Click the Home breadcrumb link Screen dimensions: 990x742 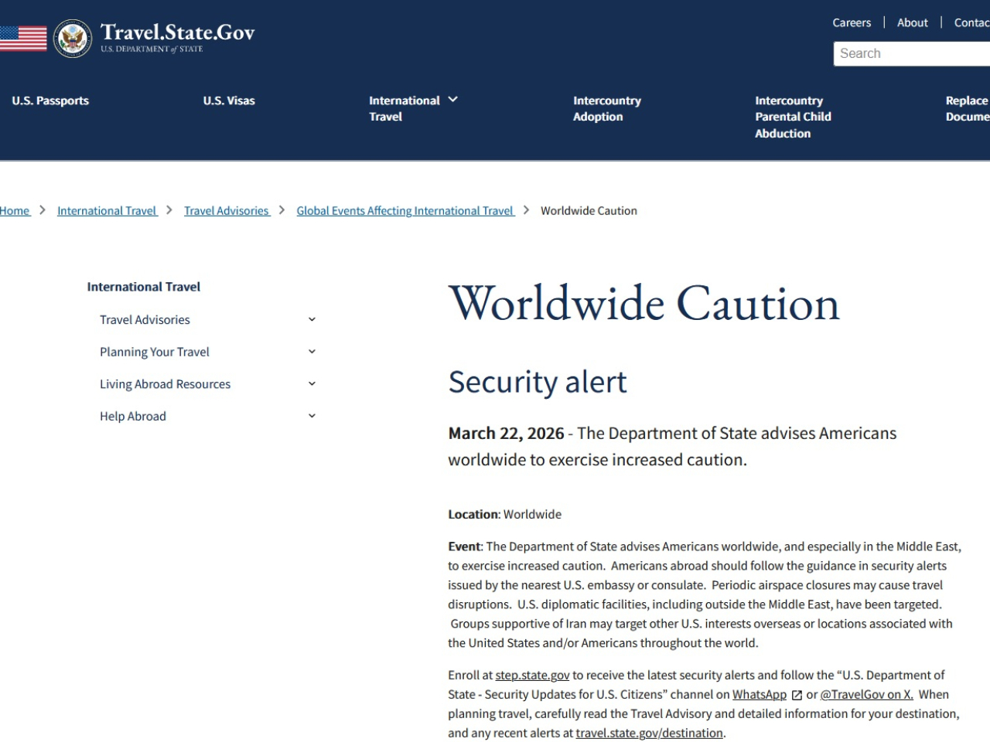15,210
